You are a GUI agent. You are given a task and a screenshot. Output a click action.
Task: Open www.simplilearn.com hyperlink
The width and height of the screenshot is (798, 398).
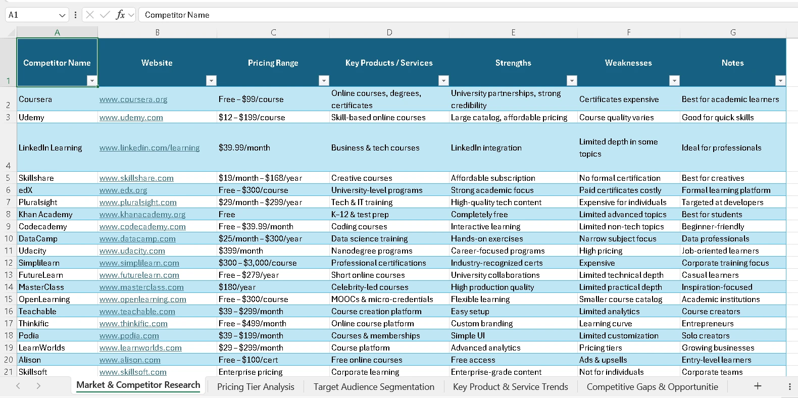139,263
